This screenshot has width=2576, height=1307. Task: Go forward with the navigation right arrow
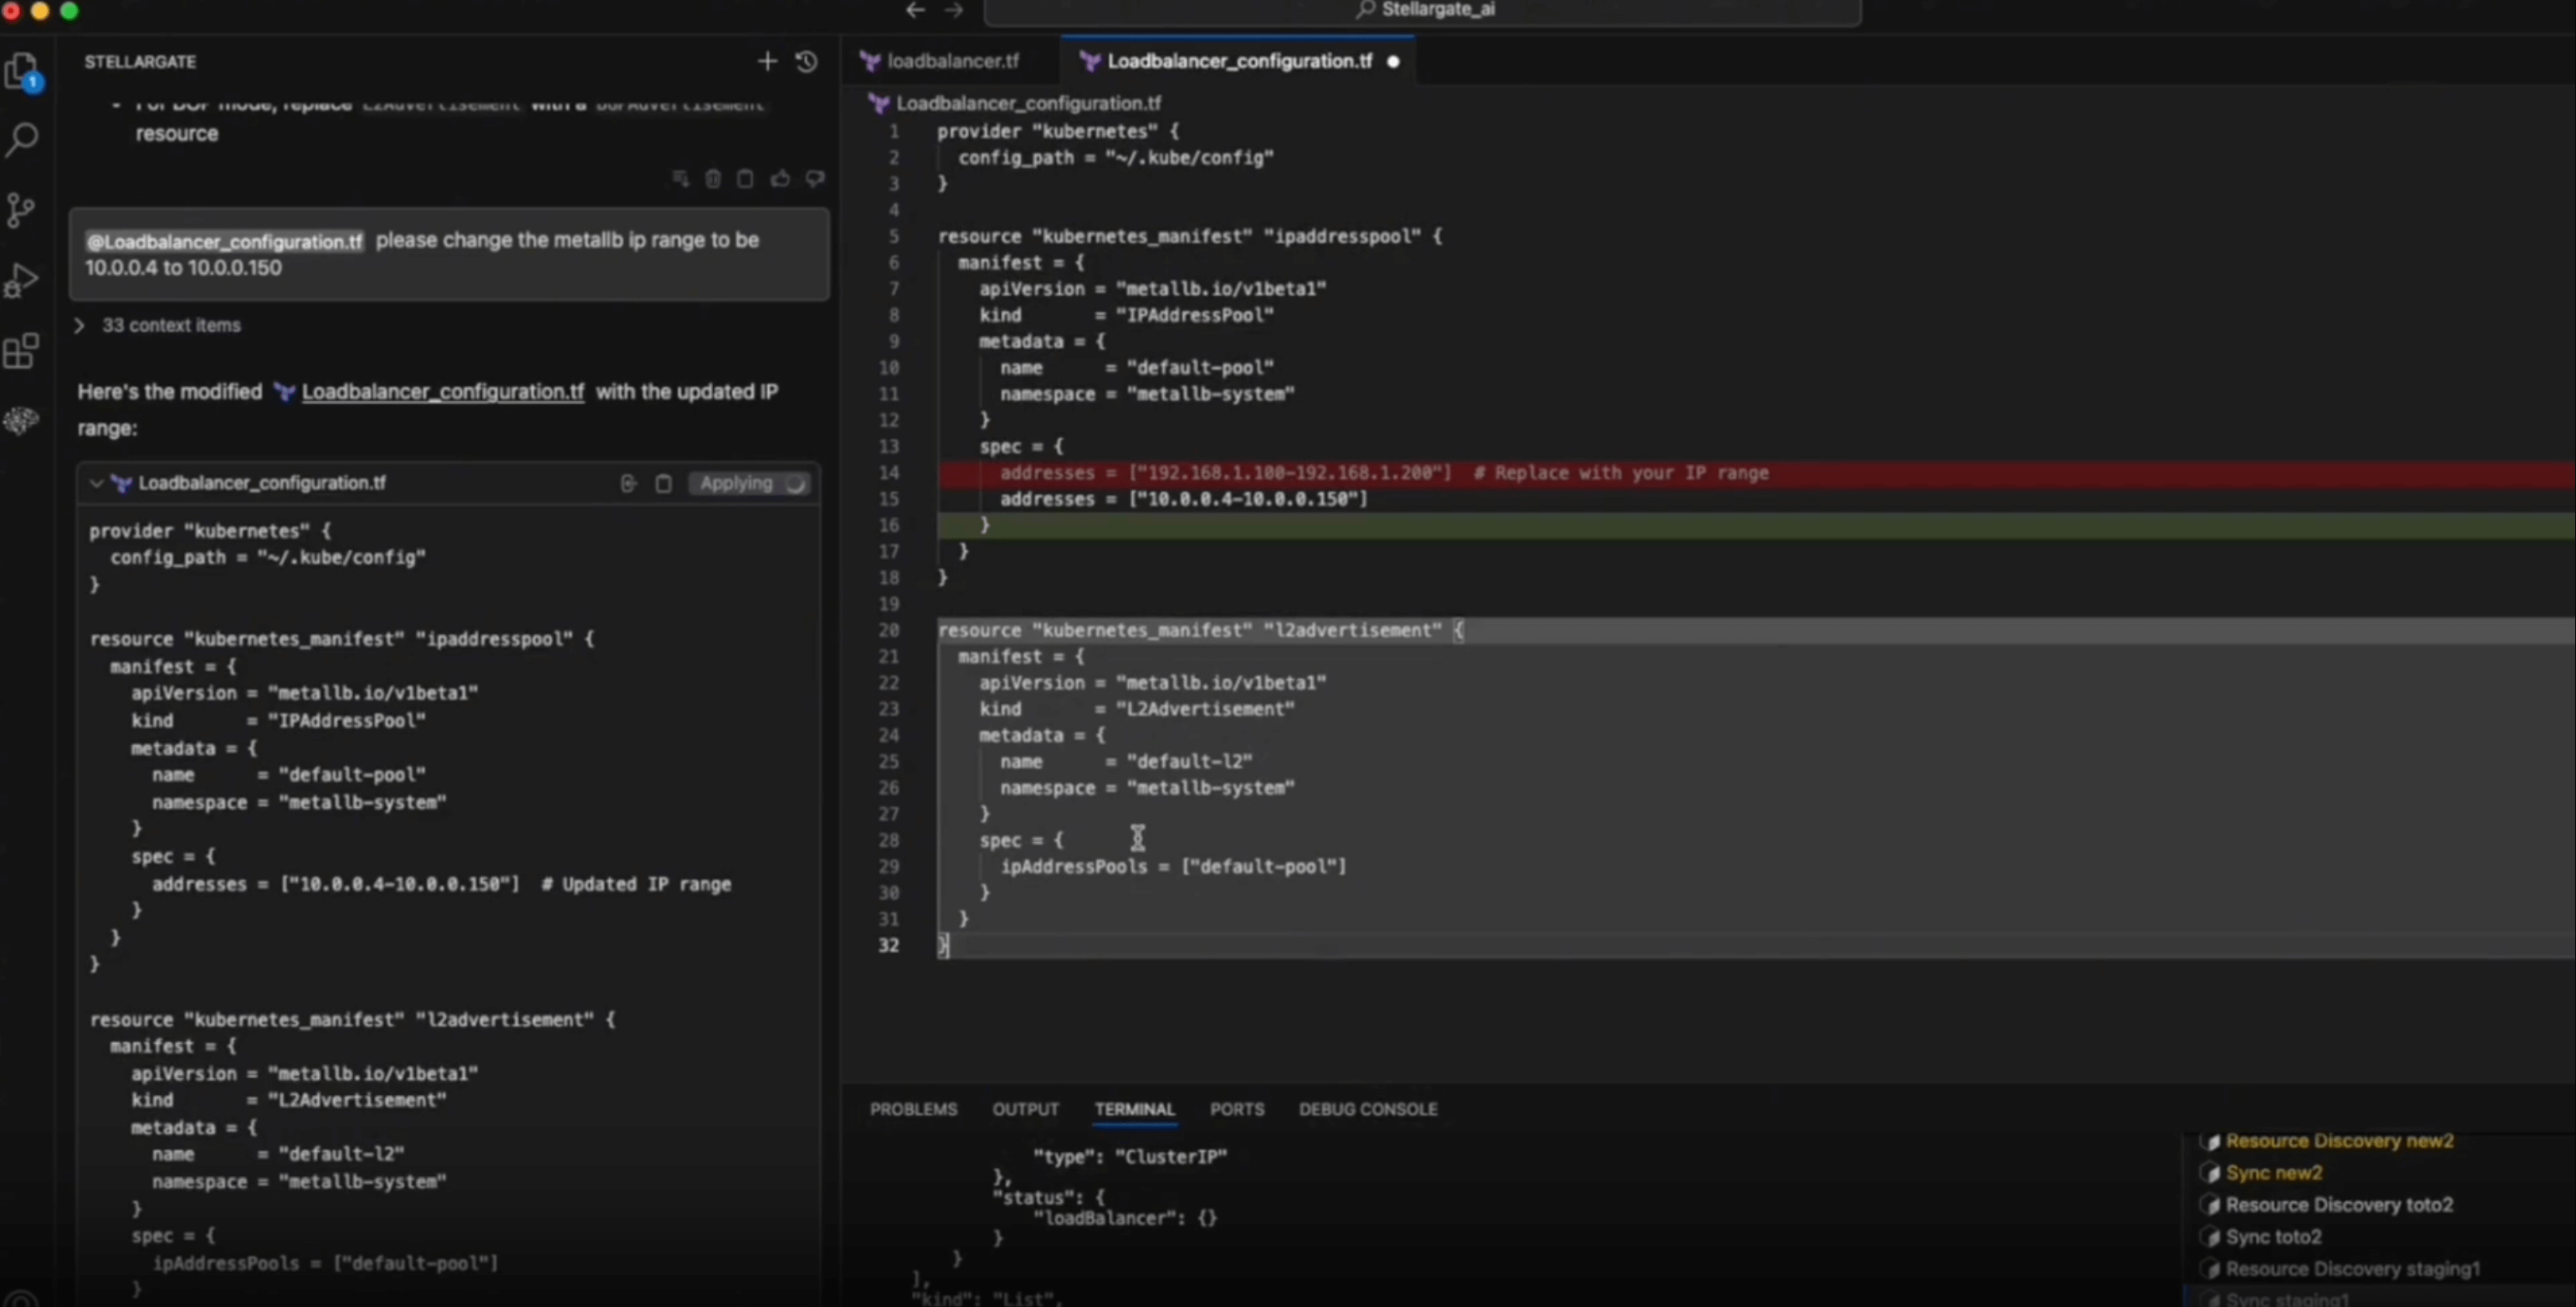[953, 10]
